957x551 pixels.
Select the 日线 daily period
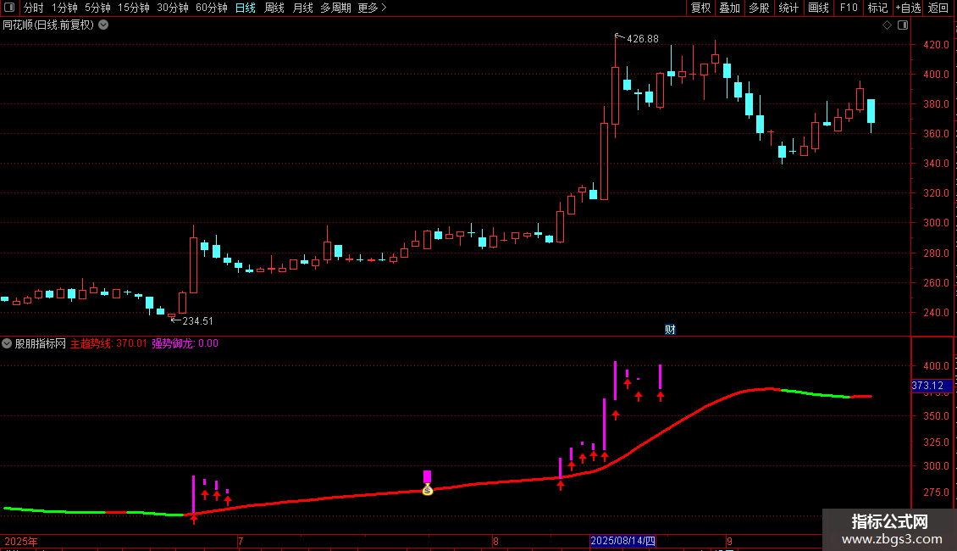pyautogui.click(x=246, y=8)
